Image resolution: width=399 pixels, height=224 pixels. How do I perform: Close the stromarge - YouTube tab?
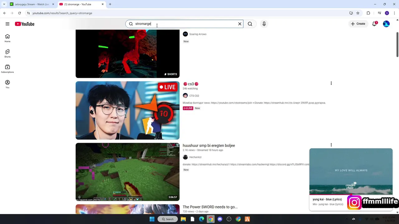coord(103,4)
